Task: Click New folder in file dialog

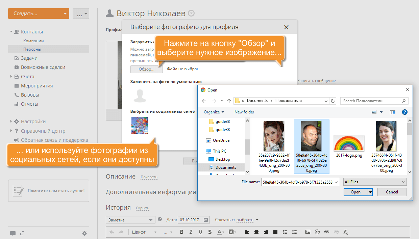Action: (244, 112)
